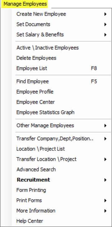Expand Print Forms submenu arrow
112x227 pixels.
[105, 200]
